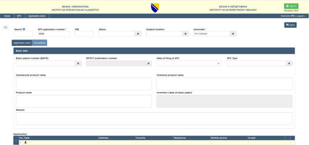Clear the Associate IPO SafeNet value
Viewport: 309px width, 145px height.
coord(233,34)
